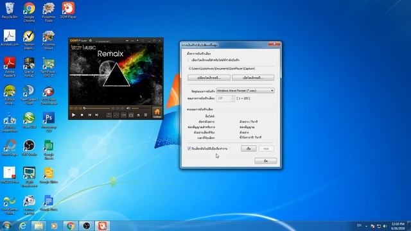Click the taskbar clock
Viewport: 411px width, 231px height.
398,226
